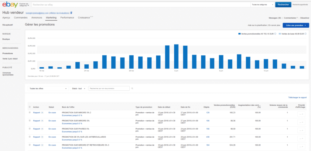Screen dimensions: 311x151
Task: Click the Ventes promotionnelles blue legend swatch
Action: [239, 34]
